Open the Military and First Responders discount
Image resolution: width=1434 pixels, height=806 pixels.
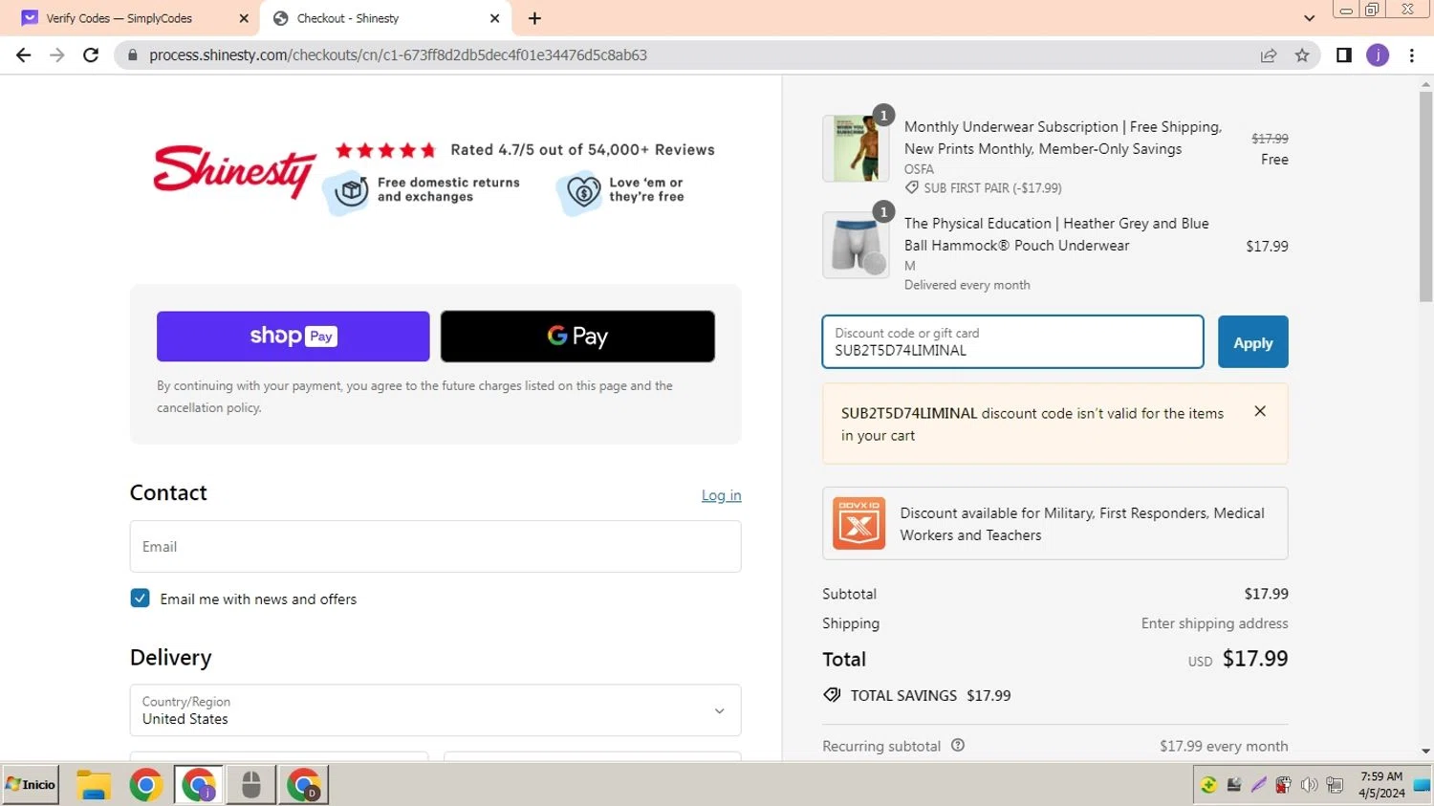pyautogui.click(x=1054, y=524)
